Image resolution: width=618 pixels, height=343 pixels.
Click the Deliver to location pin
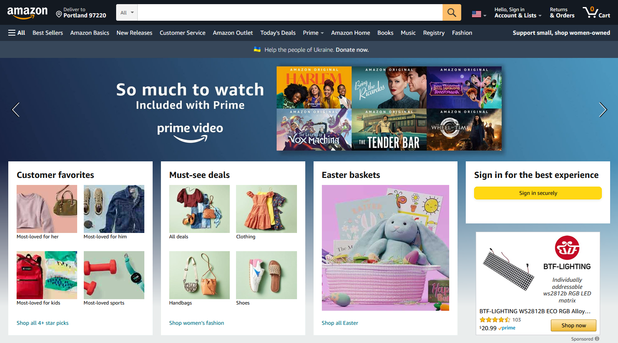(59, 14)
